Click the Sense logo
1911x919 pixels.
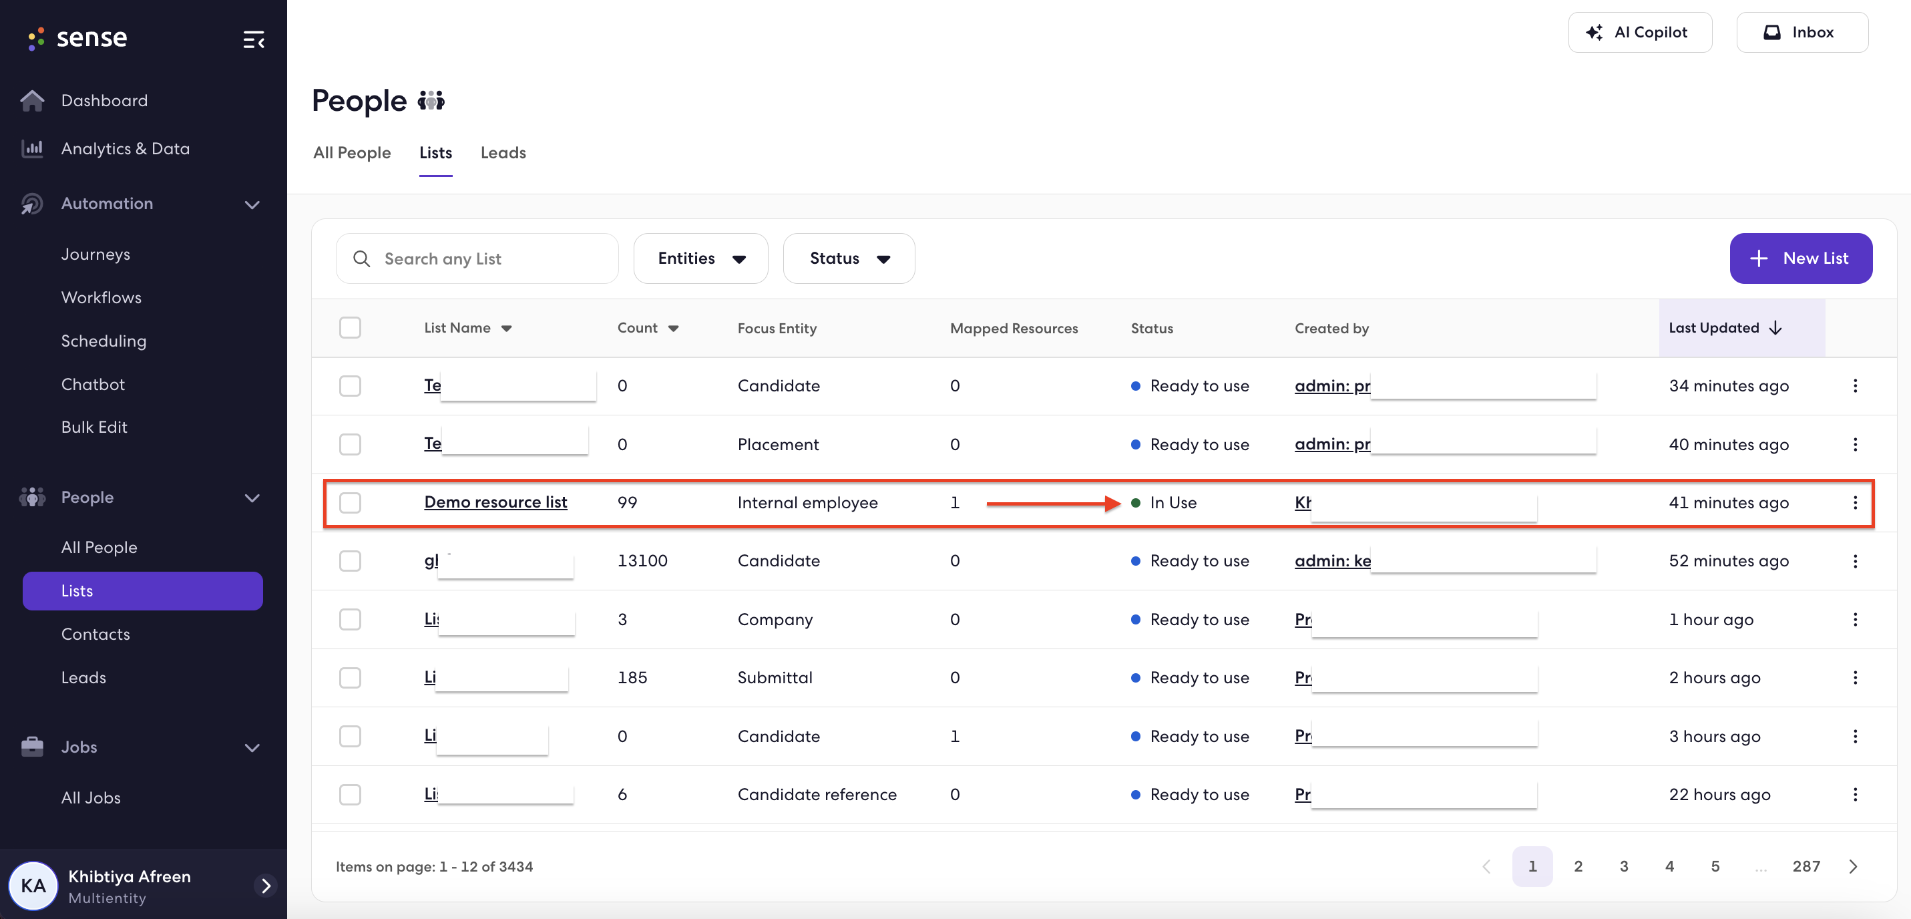tap(77, 38)
